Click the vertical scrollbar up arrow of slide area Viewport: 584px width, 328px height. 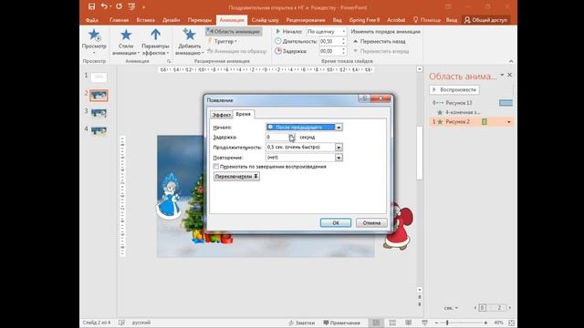pyautogui.click(x=420, y=69)
